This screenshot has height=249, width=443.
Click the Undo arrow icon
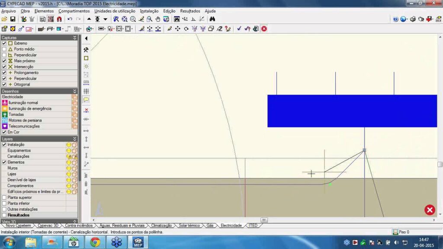[x=70, y=19]
